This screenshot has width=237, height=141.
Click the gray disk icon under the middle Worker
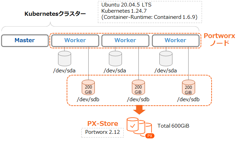[x=115, y=59]
